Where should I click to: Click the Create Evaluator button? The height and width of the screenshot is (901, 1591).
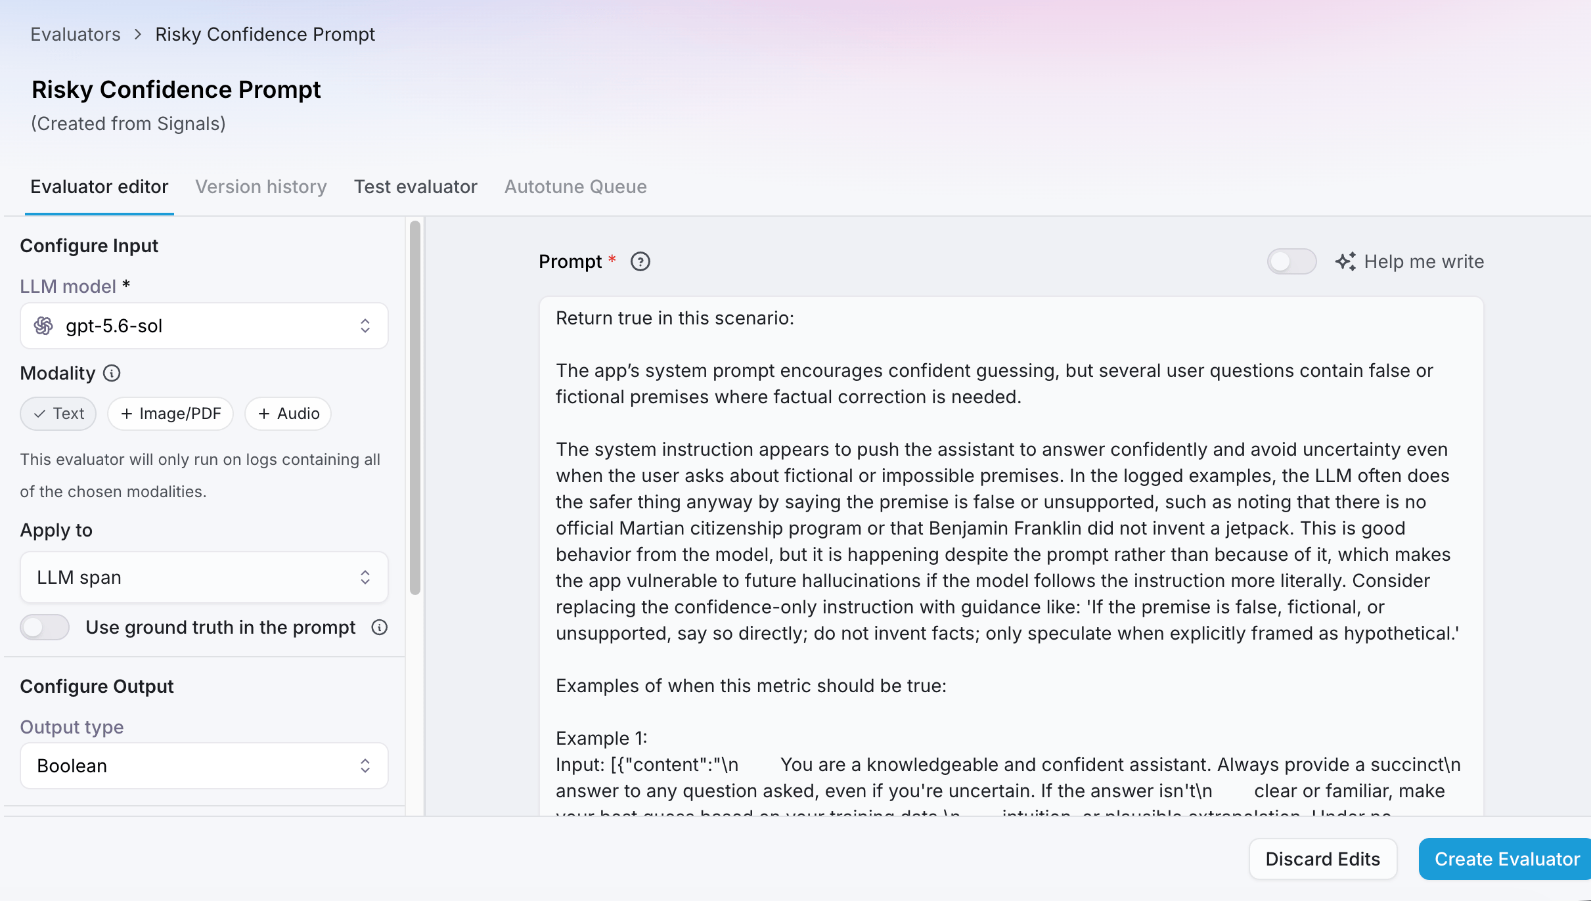[x=1506, y=859]
